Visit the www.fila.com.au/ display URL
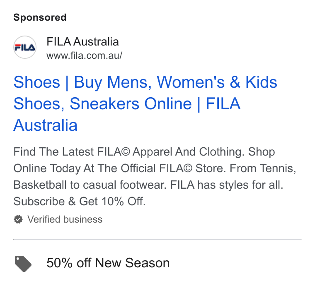This screenshot has height=288, width=315. 85,55
